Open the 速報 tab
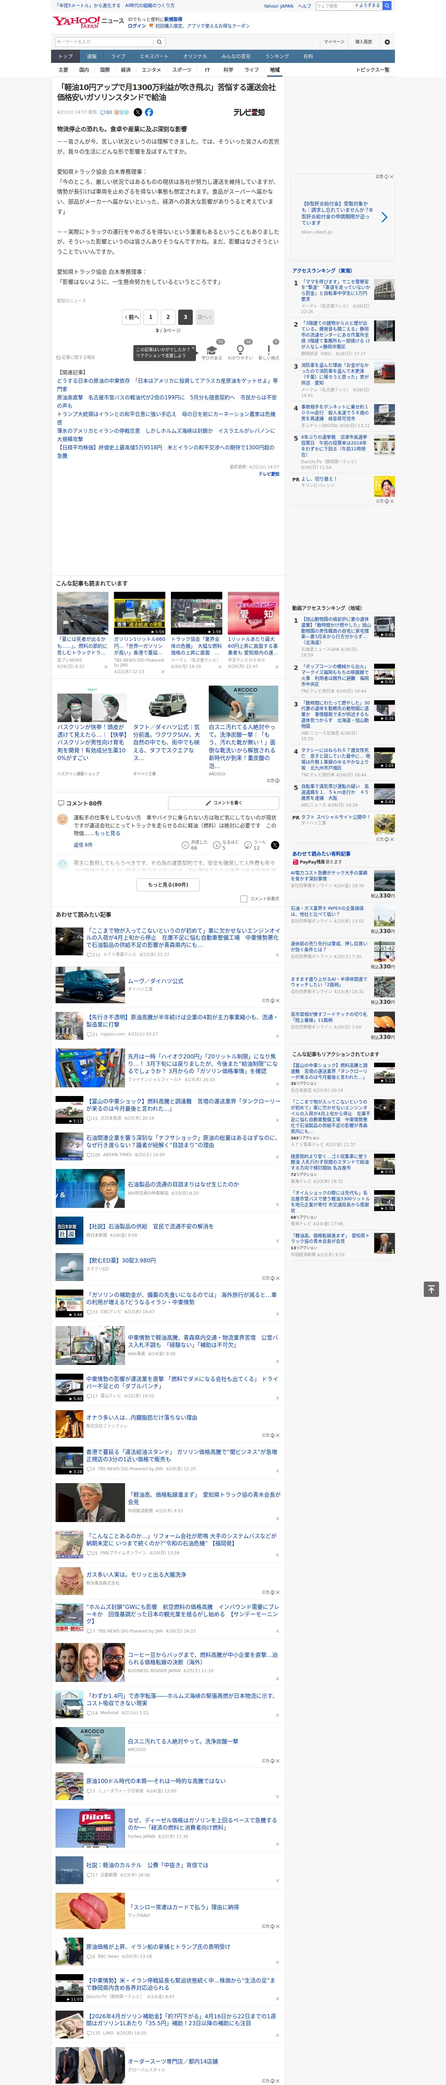The image size is (446, 2085). coord(91,57)
